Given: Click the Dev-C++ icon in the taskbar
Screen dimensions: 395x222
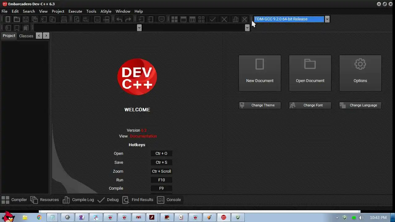Looking at the screenshot, I should click(224, 217).
